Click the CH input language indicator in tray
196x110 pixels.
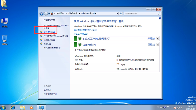(x=158, y=107)
